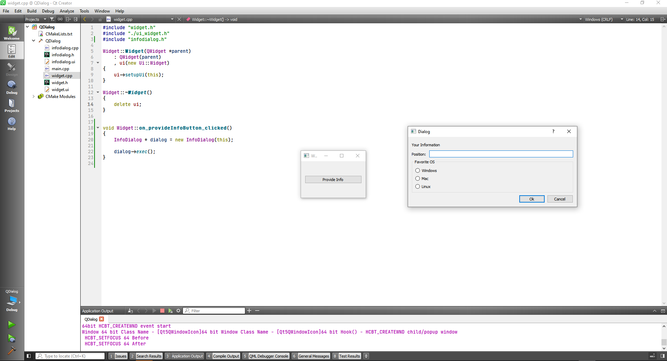Toggle the left sidebar visibility
The image size is (667, 361).
29,356
